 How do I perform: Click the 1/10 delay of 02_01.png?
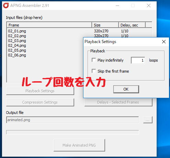click(x=125, y=31)
